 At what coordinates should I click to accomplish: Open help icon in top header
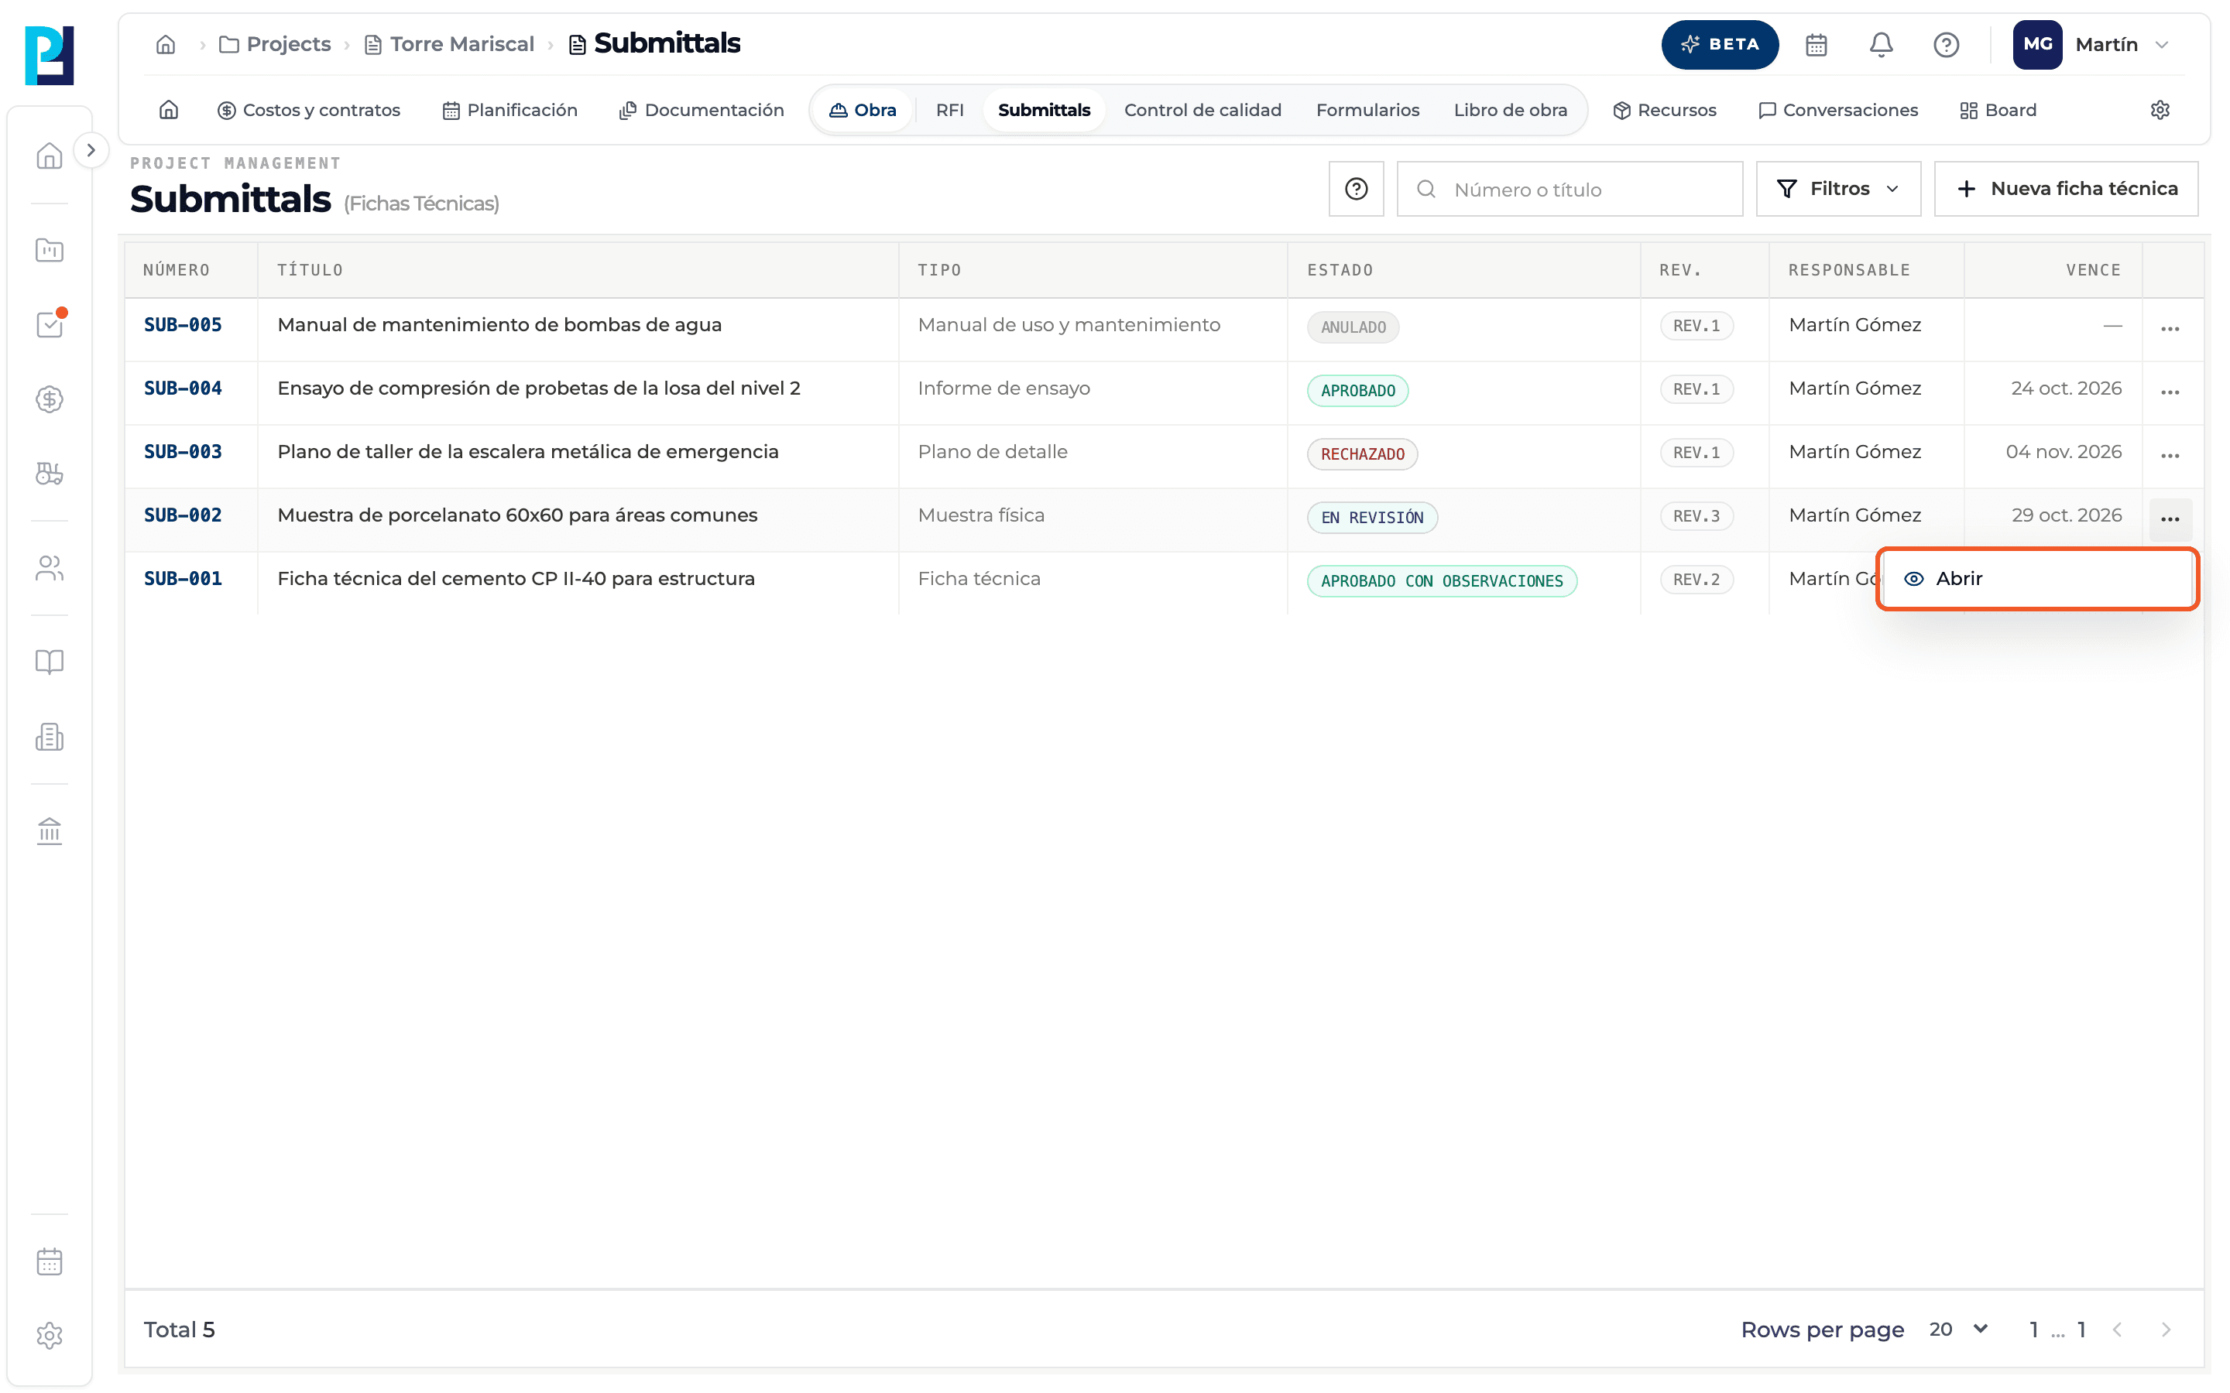tap(1946, 44)
